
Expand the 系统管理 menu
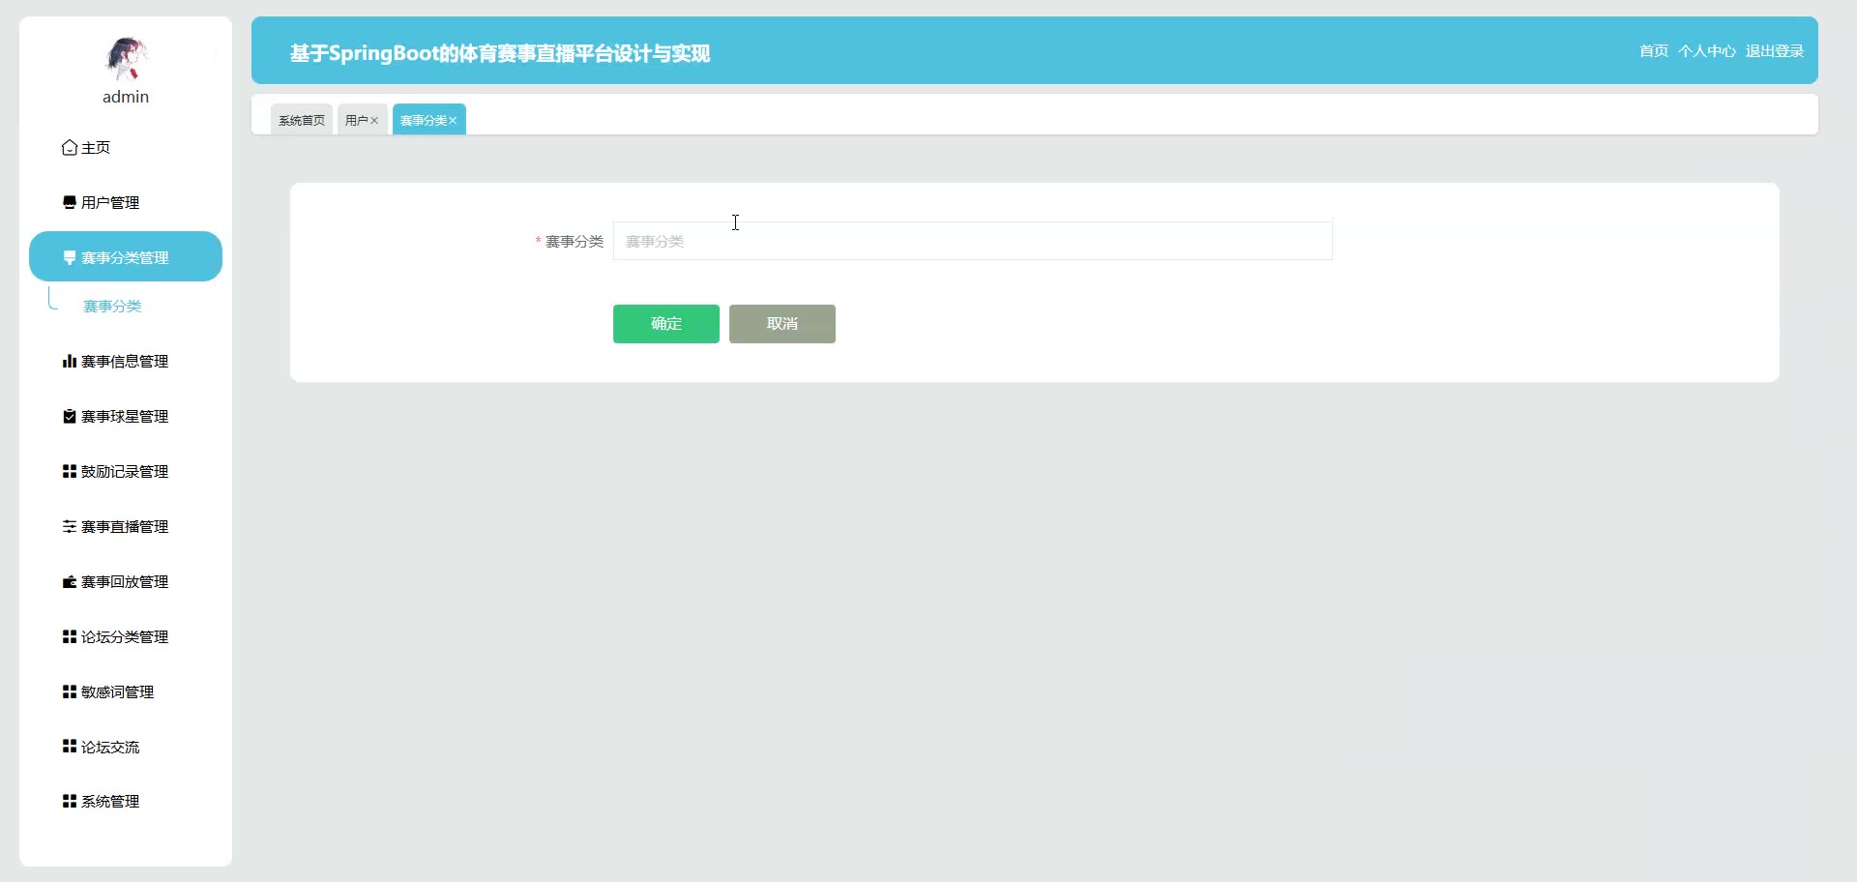[126, 802]
